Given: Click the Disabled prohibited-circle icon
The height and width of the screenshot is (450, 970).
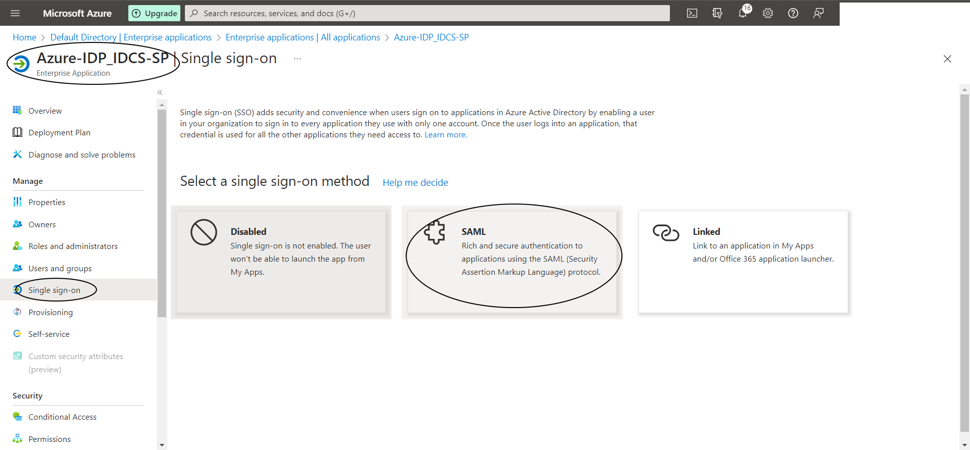Looking at the screenshot, I should click(x=204, y=232).
